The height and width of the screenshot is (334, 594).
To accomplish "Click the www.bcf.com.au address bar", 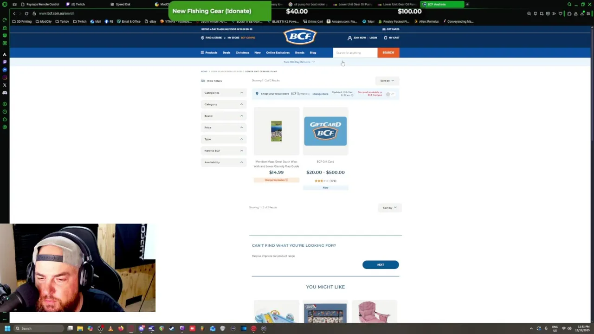I will click(x=57, y=13).
